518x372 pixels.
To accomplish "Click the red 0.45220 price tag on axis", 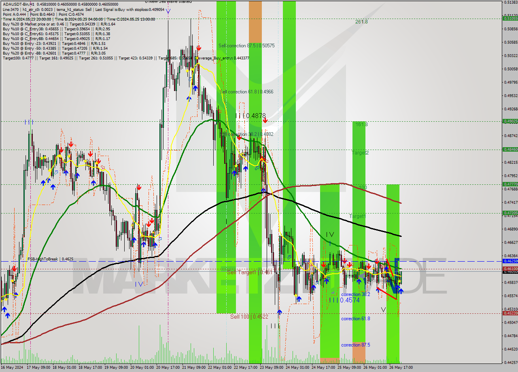I will click(x=510, y=313).
